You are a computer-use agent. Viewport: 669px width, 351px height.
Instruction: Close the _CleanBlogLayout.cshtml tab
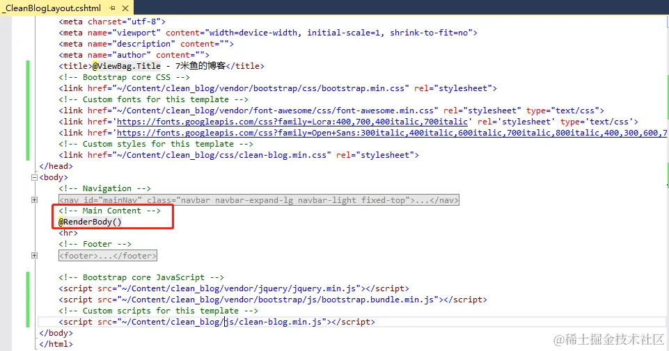[125, 8]
